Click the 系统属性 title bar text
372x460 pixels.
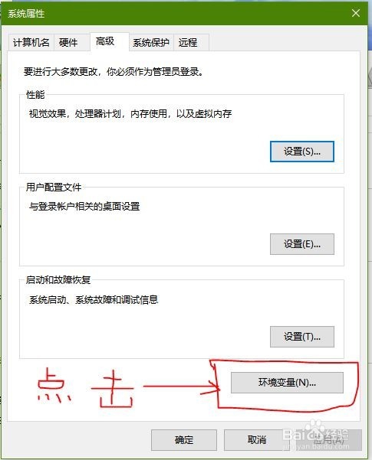coord(26,14)
